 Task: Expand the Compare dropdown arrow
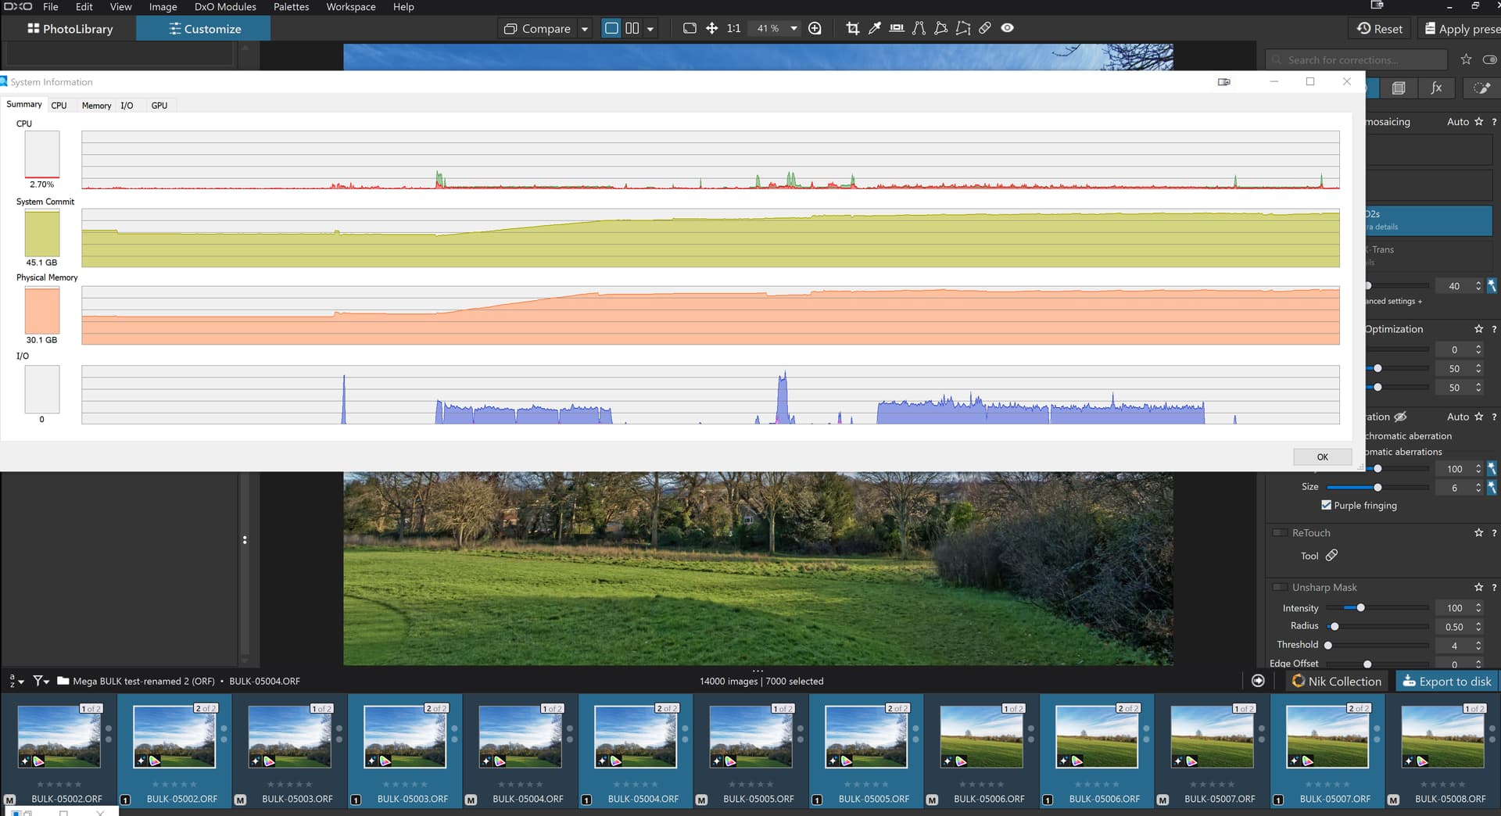point(584,29)
